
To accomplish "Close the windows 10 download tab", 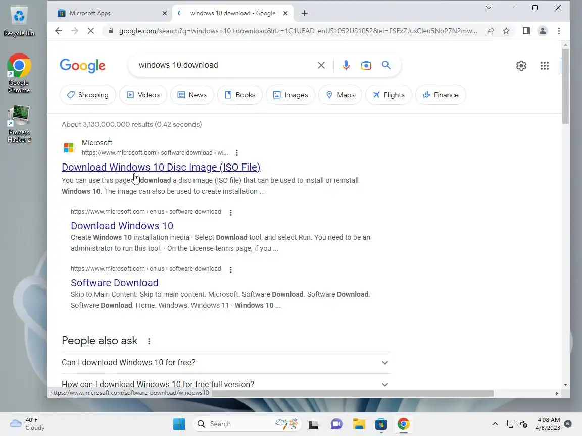I will [x=285, y=13].
